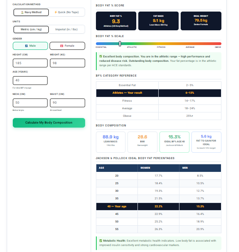Image resolution: width=239 pixels, height=252 pixels.
Task: Click the Neck (cm) input field
Action: (30, 103)
